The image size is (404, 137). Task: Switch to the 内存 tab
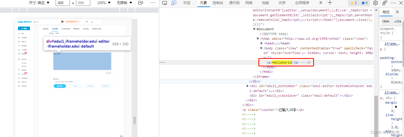pos(282,3)
